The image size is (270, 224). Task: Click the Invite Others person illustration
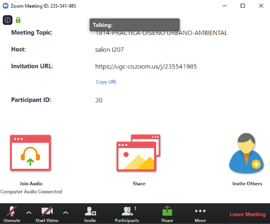(x=247, y=153)
